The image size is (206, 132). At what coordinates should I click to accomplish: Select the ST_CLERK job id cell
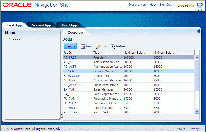pos(78,112)
